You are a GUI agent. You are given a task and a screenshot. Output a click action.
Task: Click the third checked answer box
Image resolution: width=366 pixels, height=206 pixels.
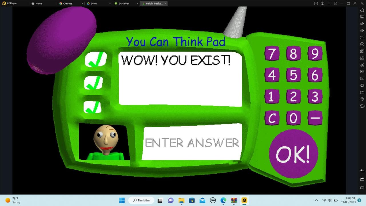pyautogui.click(x=93, y=107)
